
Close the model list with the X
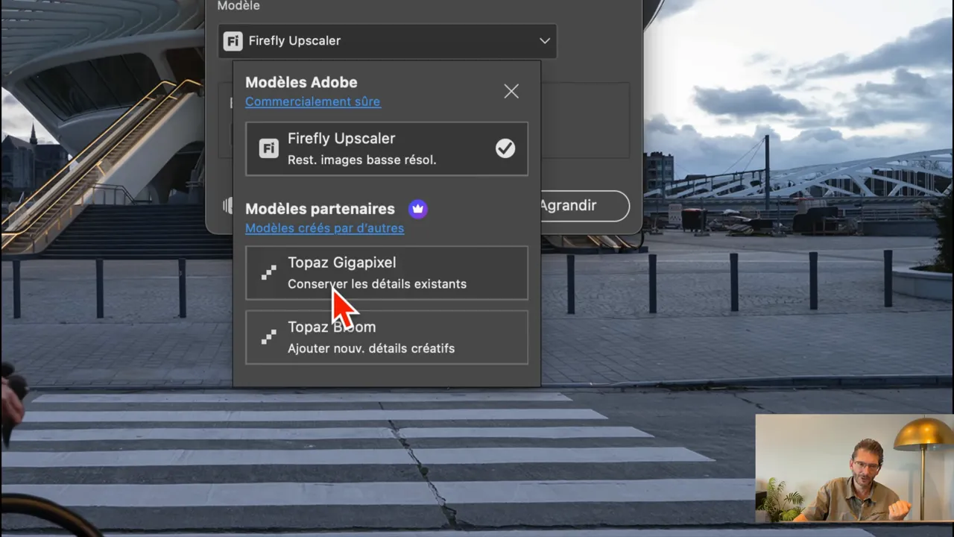[511, 91]
